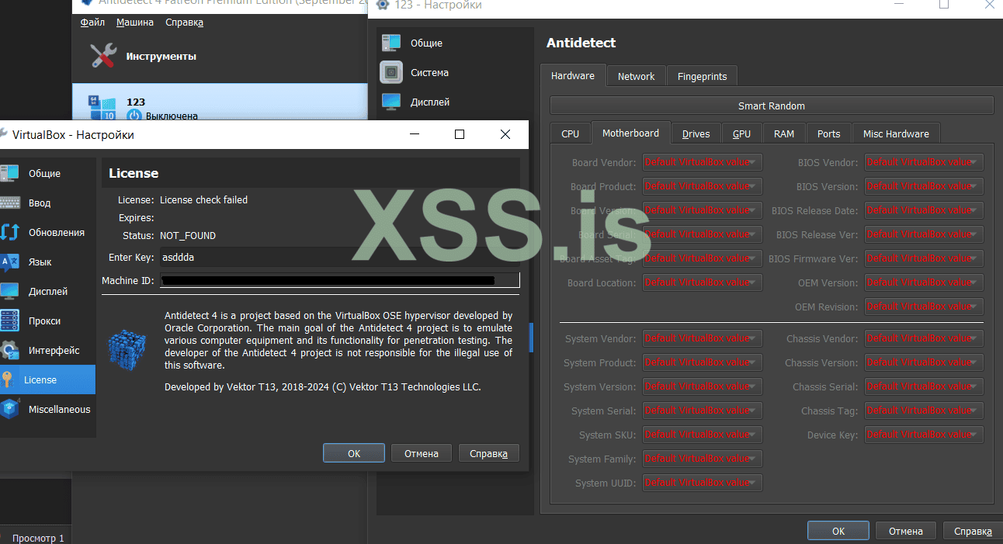1003x544 pixels.
Task: Open the System SKU dropdown
Action: point(703,435)
